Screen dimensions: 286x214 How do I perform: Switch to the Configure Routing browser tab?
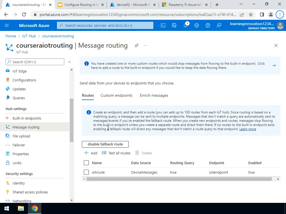pyautogui.click(x=81, y=5)
